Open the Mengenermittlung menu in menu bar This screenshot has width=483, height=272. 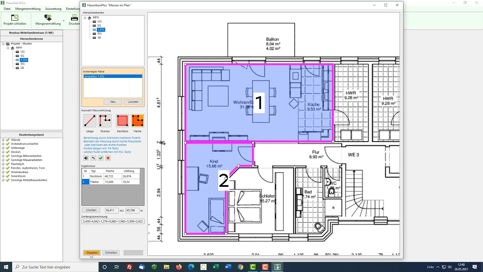pos(28,9)
